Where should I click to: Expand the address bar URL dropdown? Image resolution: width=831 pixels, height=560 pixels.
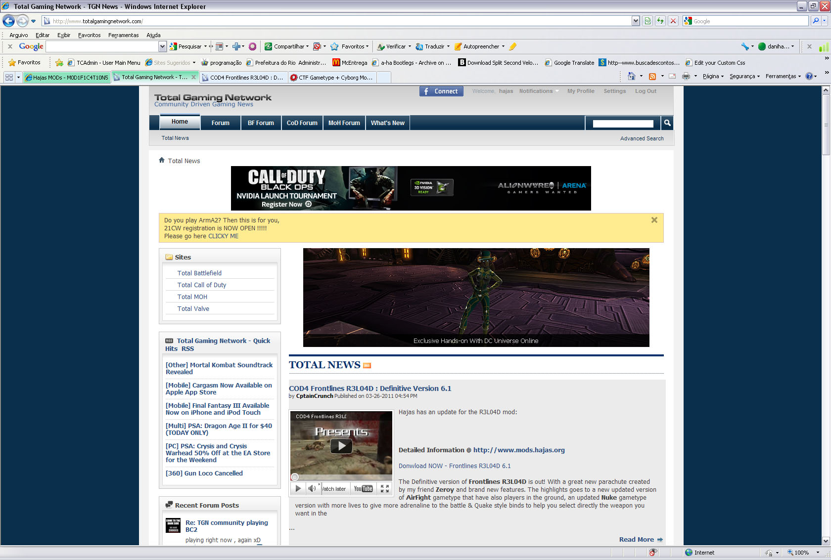click(636, 21)
